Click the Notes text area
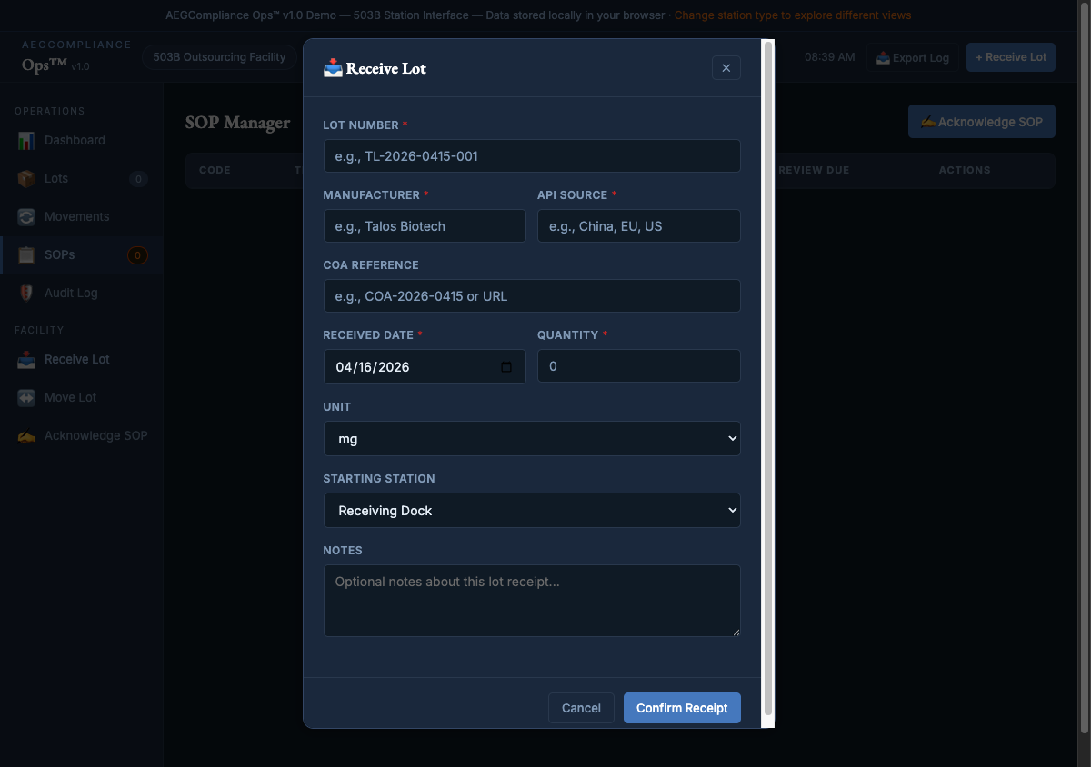The width and height of the screenshot is (1091, 767). [x=532, y=600]
